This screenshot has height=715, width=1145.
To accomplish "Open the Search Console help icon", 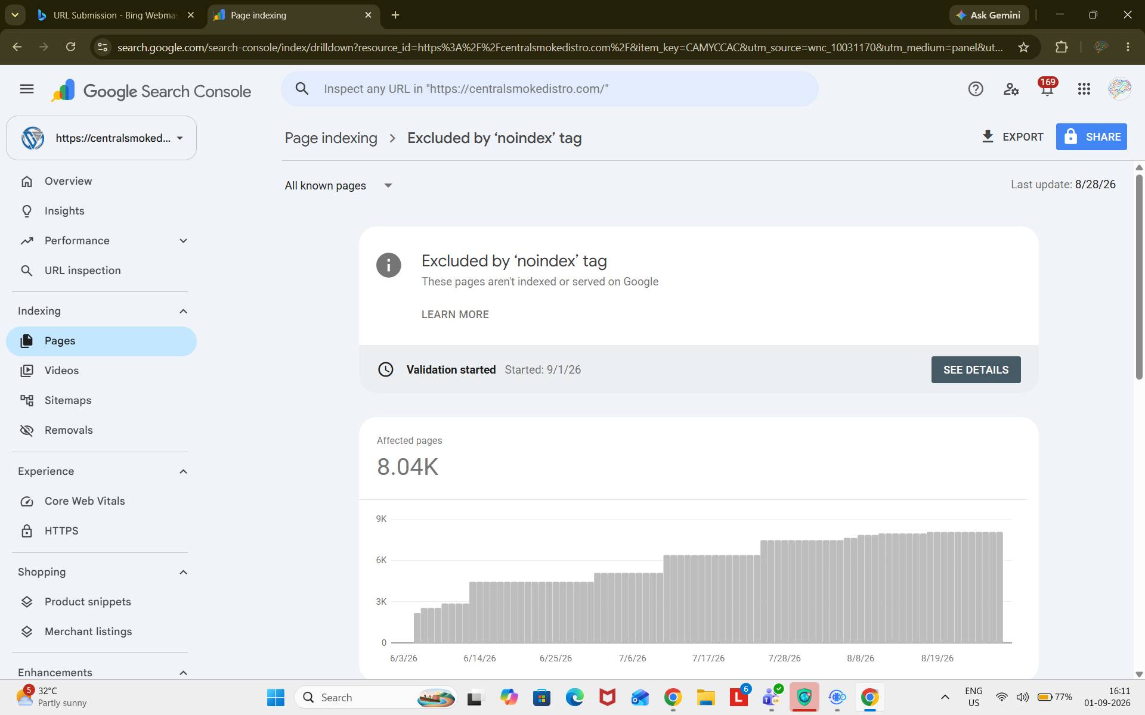I will (x=976, y=89).
